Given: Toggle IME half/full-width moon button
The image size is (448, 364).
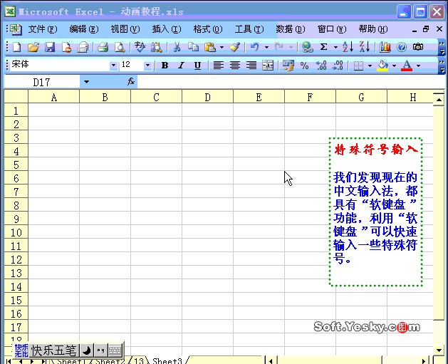Looking at the screenshot, I should pos(87,350).
